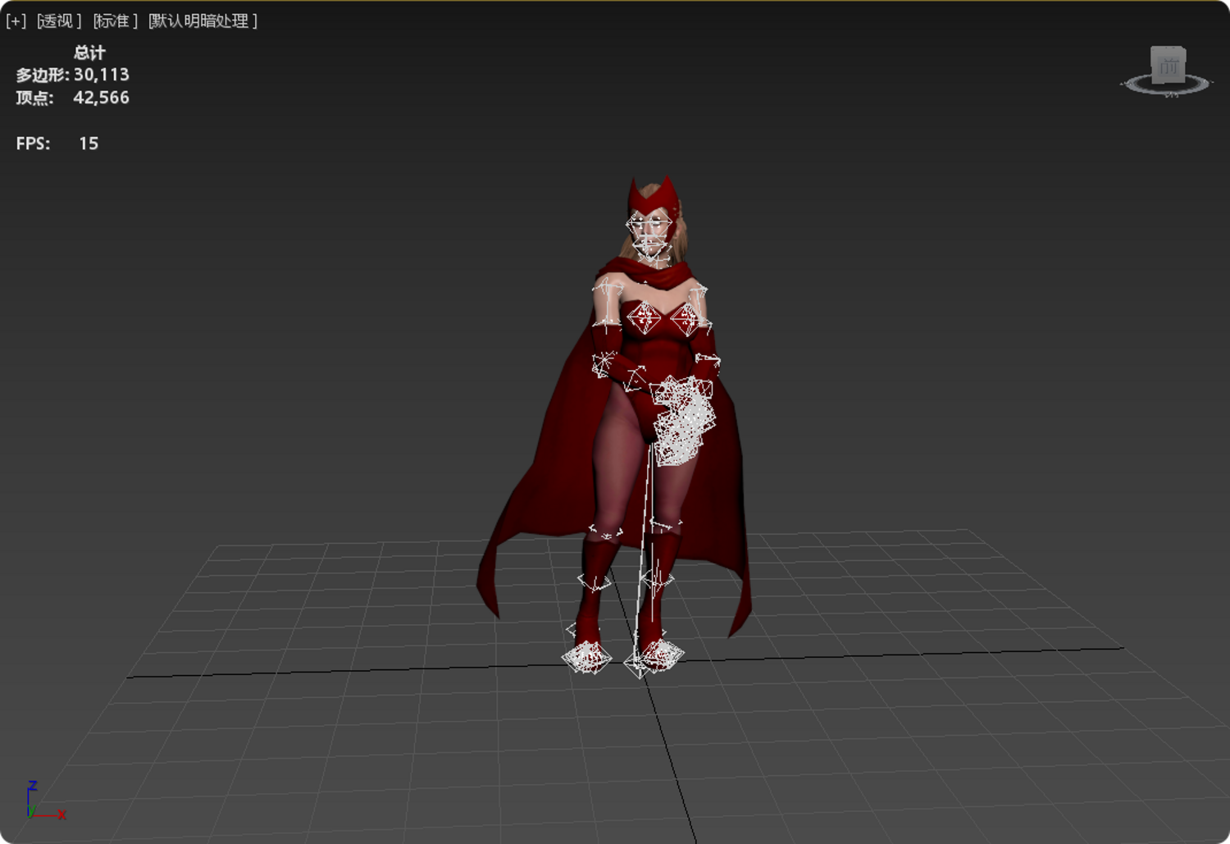Image resolution: width=1230 pixels, height=844 pixels.
Task: Click the 42,566 vertex count value
Action: coord(102,98)
